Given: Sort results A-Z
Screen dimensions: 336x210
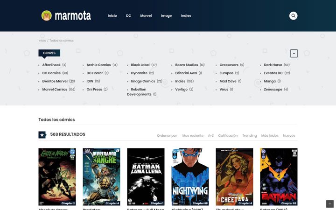Looking at the screenshot, I should (210, 135).
